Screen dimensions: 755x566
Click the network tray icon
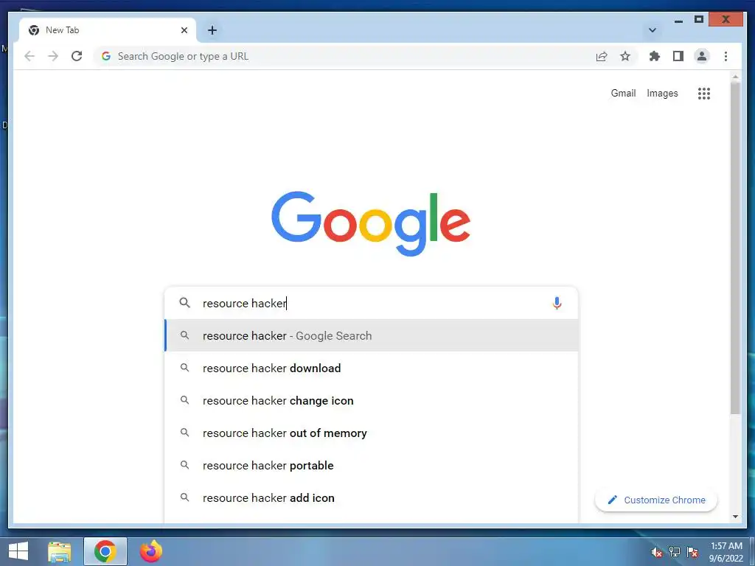(675, 552)
